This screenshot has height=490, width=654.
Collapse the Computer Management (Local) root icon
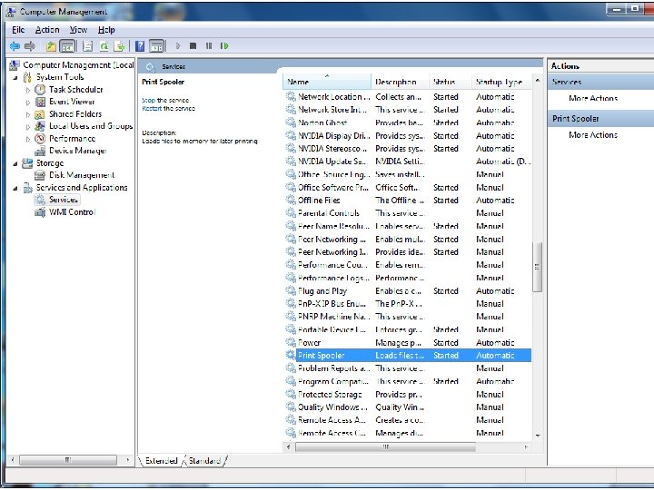(x=15, y=65)
